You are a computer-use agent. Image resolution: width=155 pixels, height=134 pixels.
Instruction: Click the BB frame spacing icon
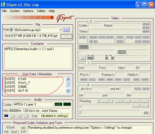[x=90, y=57]
